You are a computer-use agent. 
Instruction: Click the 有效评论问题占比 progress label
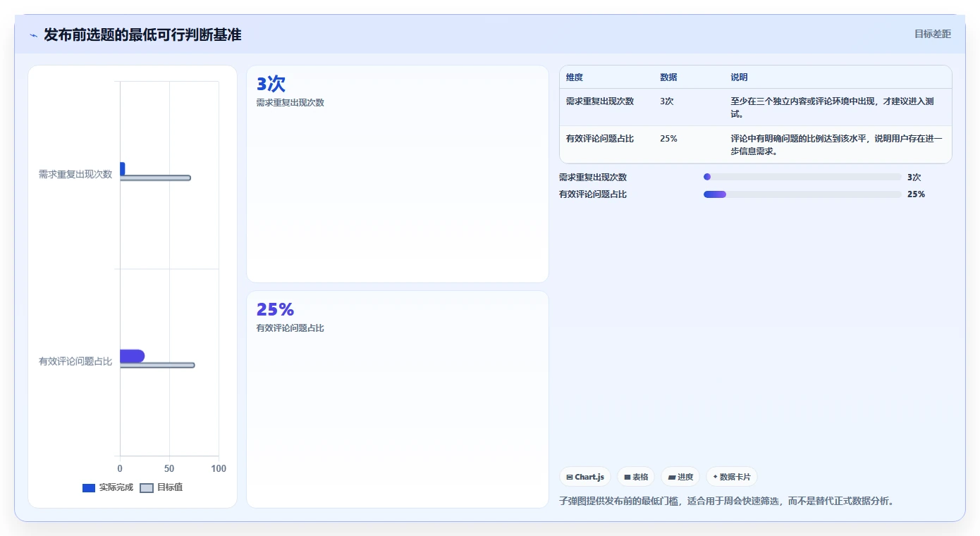click(593, 194)
